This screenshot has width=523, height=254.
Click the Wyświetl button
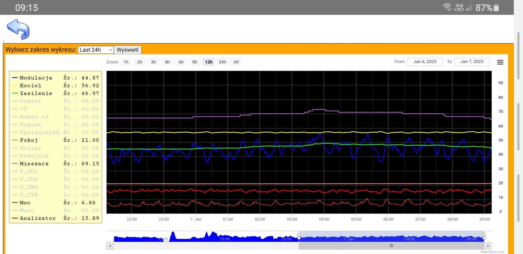[128, 49]
